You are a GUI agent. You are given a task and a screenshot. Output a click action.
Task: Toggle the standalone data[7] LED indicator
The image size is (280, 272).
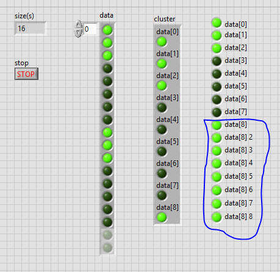217,112
